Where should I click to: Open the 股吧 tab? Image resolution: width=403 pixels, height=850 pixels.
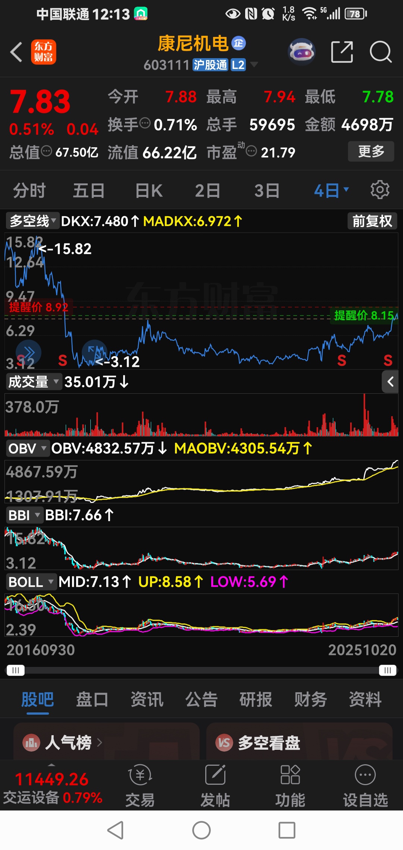pyautogui.click(x=38, y=699)
